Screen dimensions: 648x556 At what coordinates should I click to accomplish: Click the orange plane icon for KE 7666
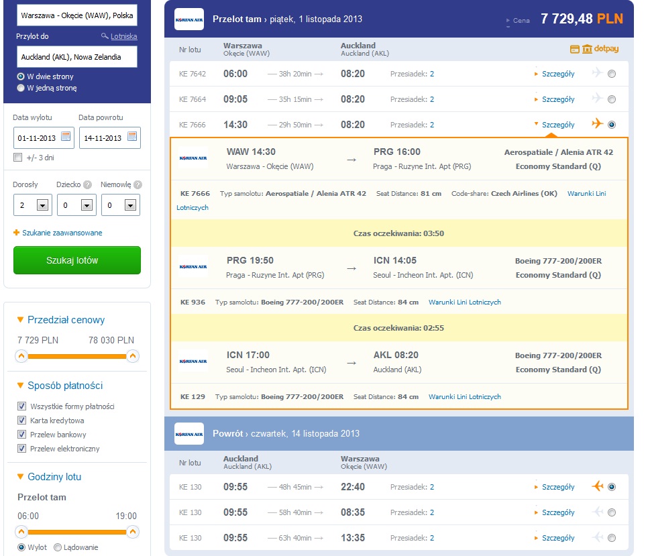[x=597, y=123]
